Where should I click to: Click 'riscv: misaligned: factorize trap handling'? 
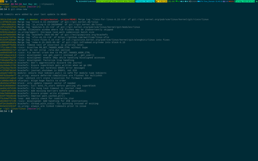[x=46, y=60]
